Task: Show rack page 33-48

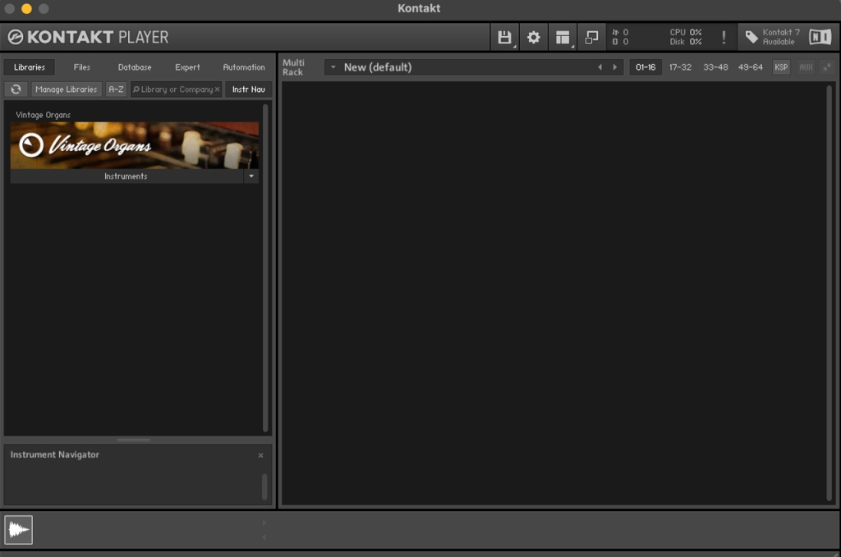Action: pyautogui.click(x=715, y=67)
